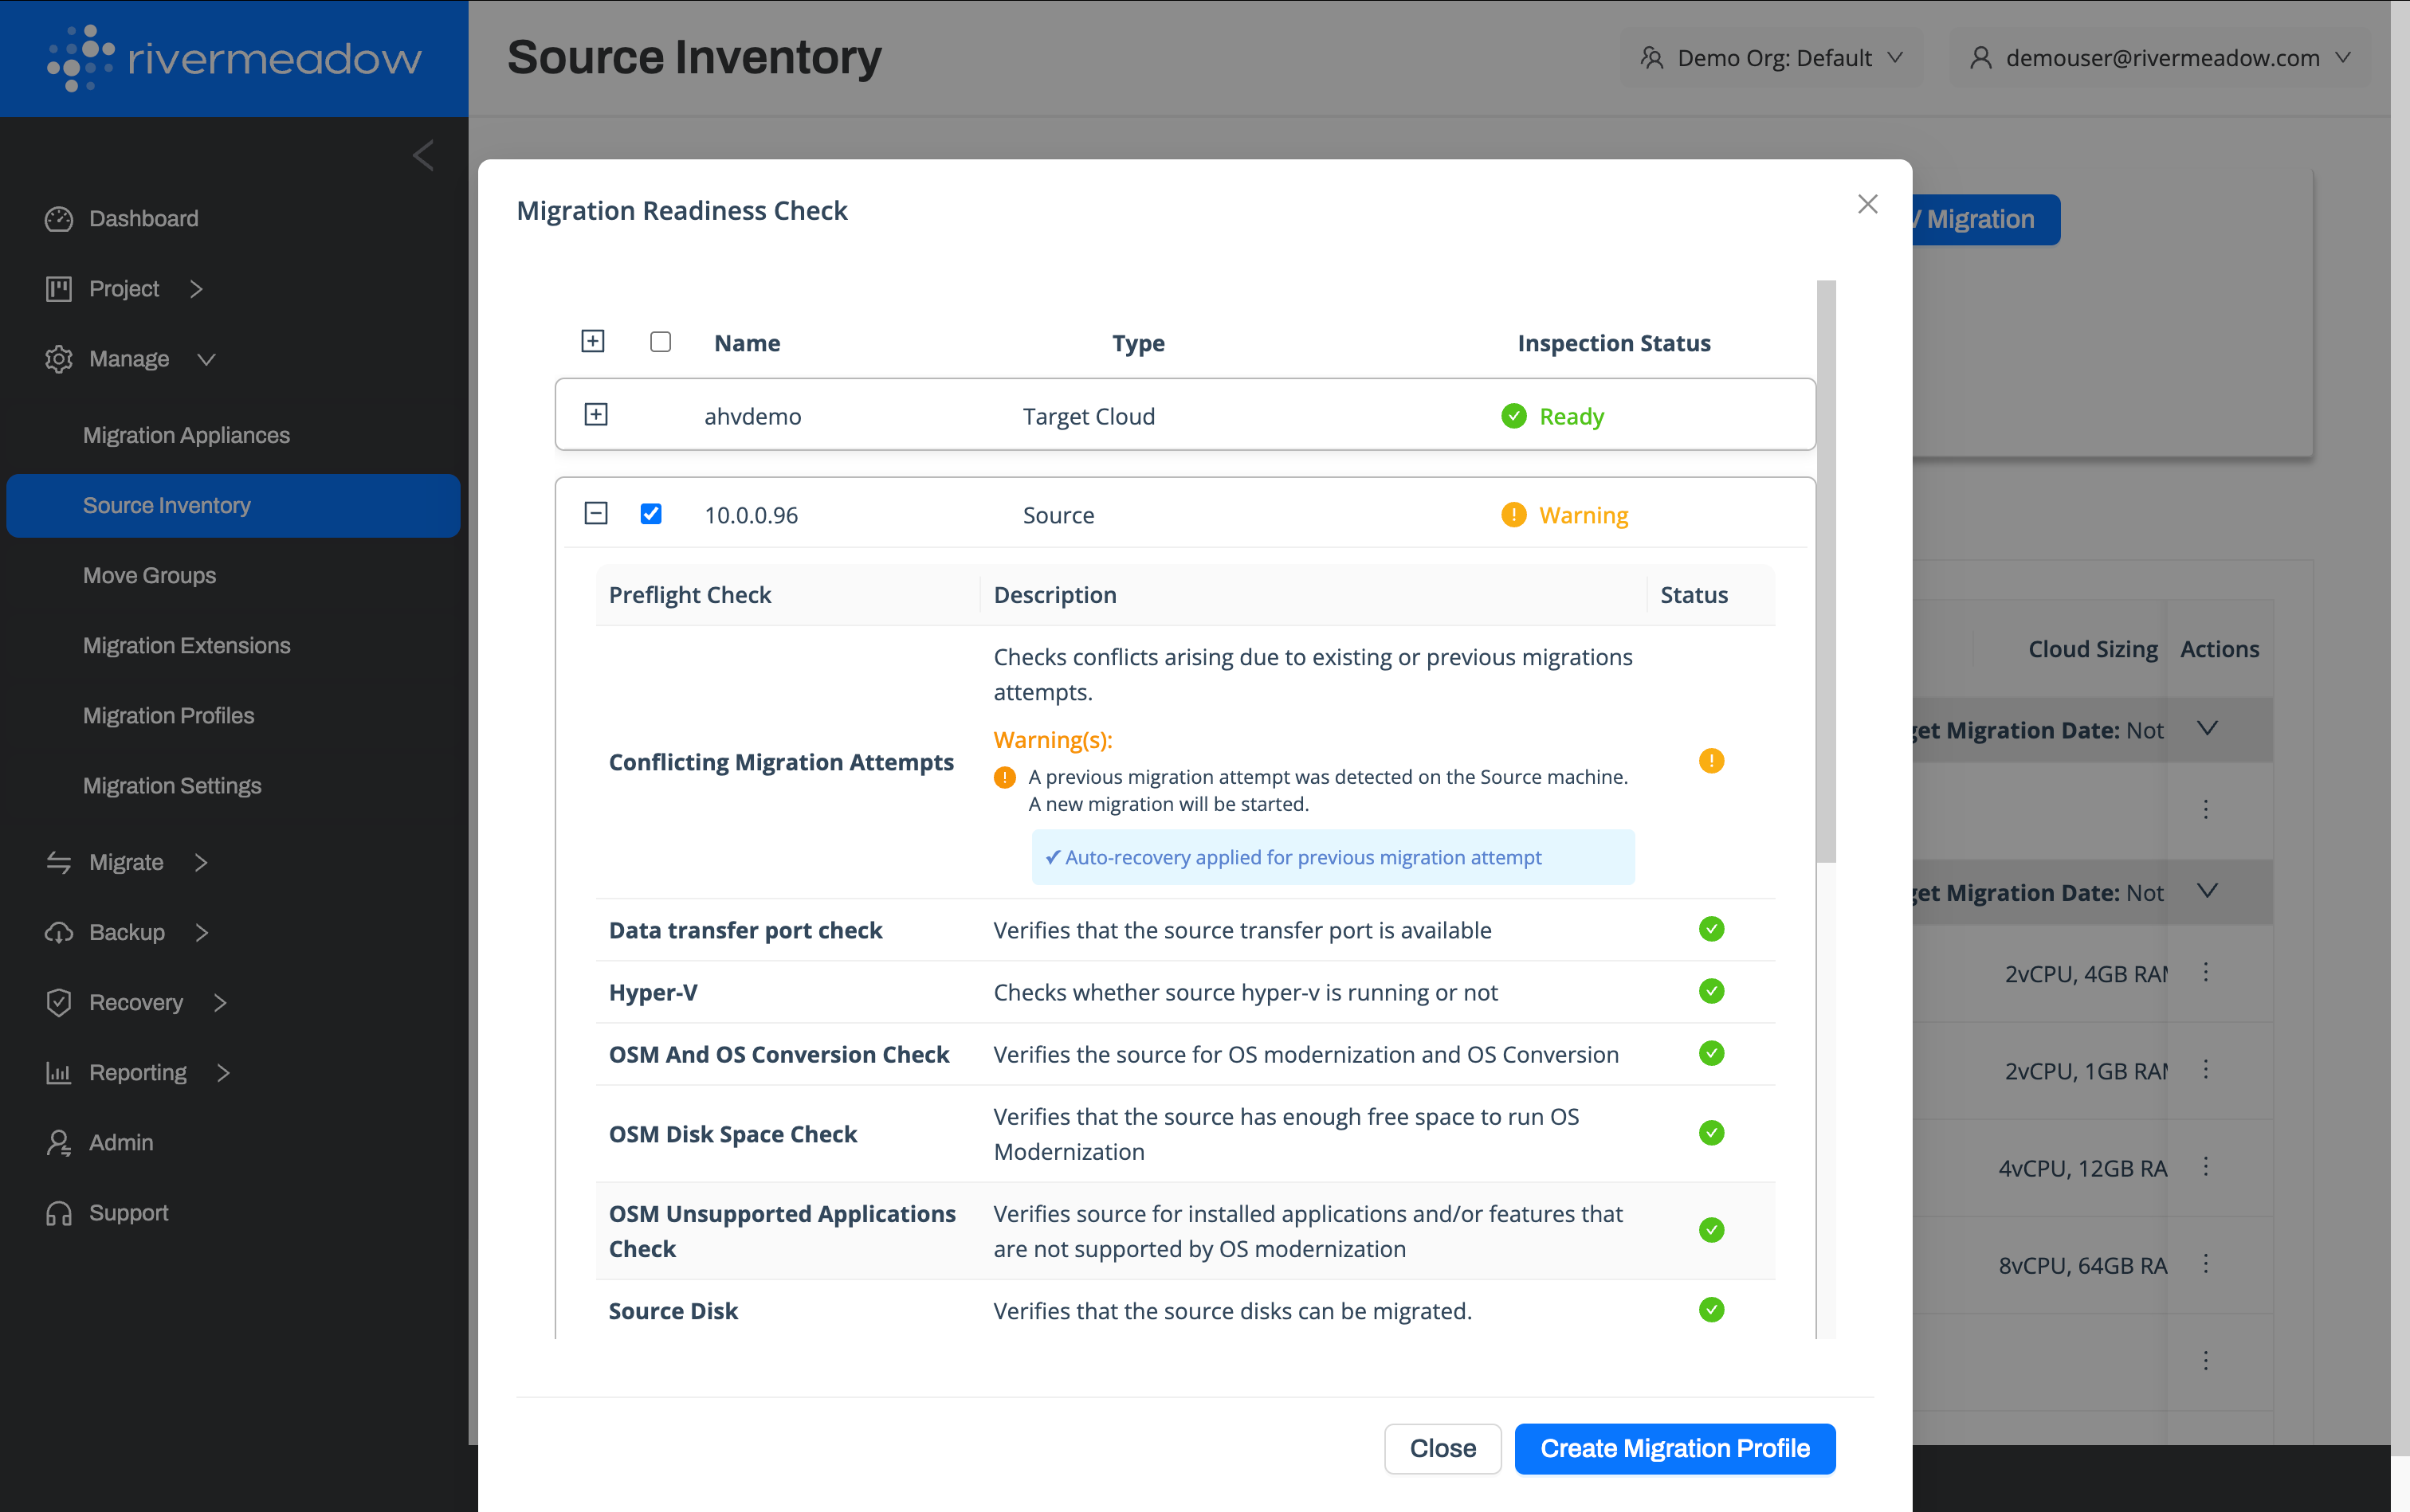Toggle the select-all checkbox in table header
The image size is (2410, 1512).
point(660,342)
